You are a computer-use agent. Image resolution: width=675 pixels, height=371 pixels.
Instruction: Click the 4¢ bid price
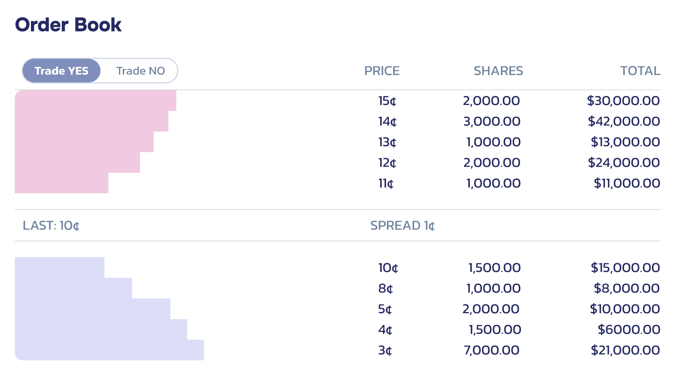click(x=385, y=330)
